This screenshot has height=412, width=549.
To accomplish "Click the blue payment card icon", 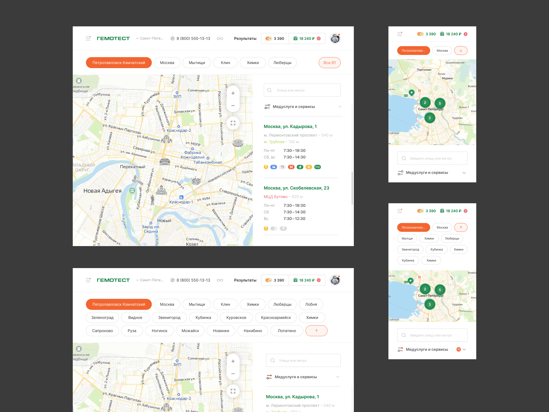I will [273, 167].
